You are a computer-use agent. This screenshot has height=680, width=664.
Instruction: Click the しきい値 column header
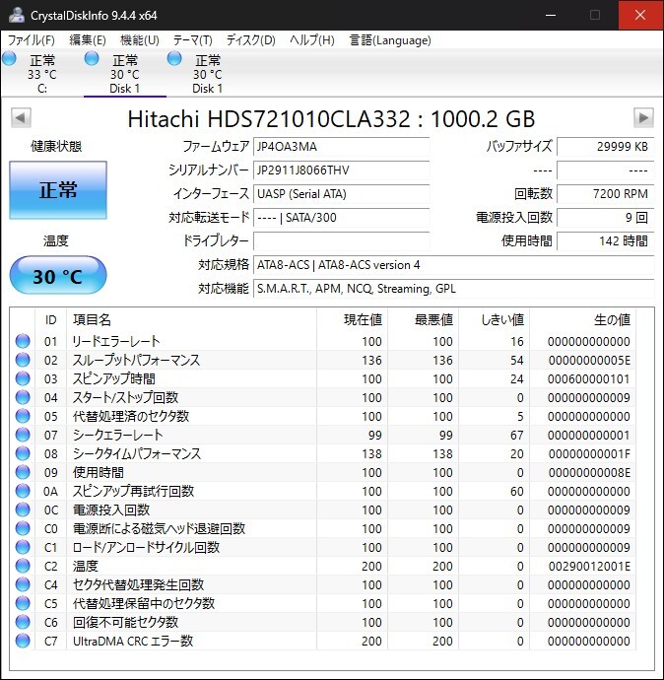click(x=495, y=320)
